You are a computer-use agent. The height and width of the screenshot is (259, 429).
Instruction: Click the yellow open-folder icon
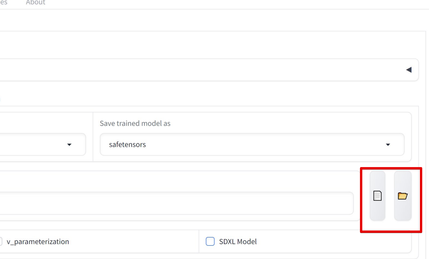(403, 196)
